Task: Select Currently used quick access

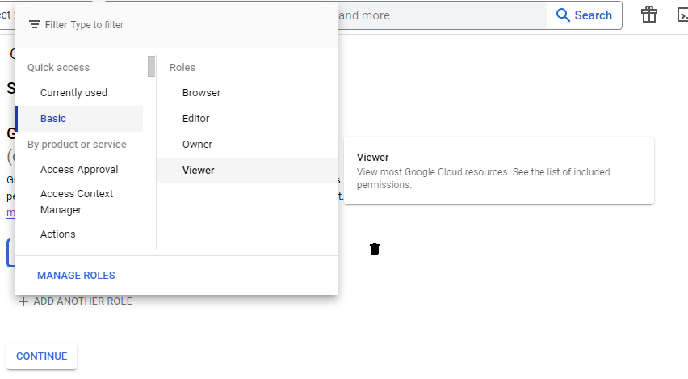Action: pos(73,93)
